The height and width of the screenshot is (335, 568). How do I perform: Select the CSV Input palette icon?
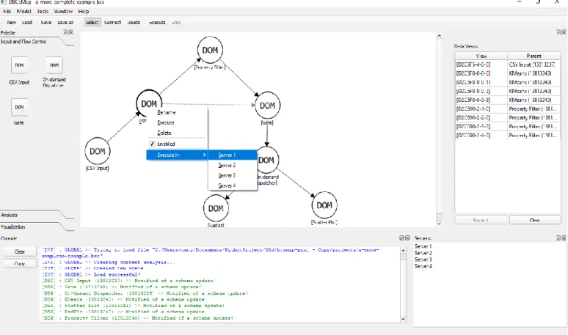point(19,65)
